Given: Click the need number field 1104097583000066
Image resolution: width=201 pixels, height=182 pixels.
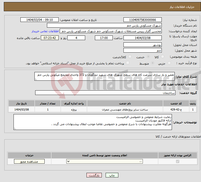Looking at the screenshot, I should point(142,20).
